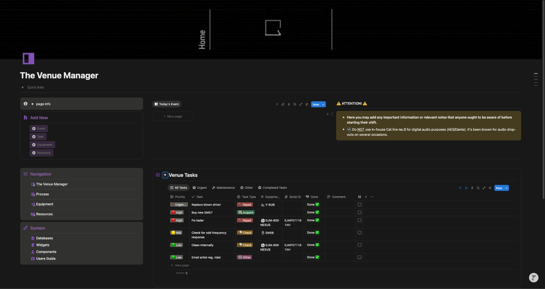Expand the Quick links toggle
Image resolution: width=545 pixels, height=289 pixels.
[x=23, y=87]
